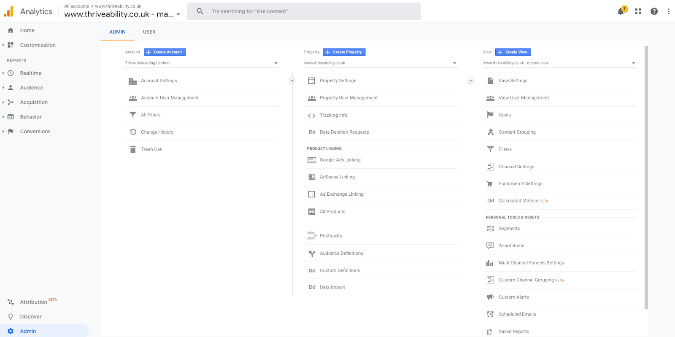
Task: Click the Audience Definitions fork icon
Action: click(312, 253)
